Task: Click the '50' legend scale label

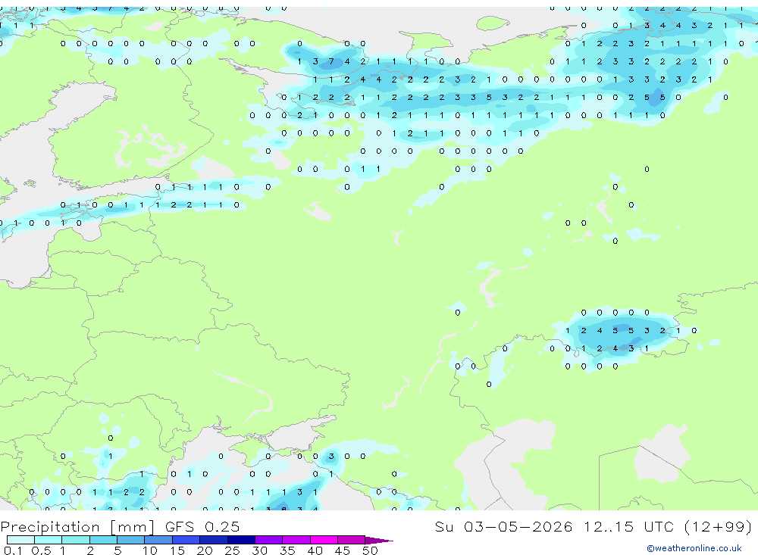Action: (370, 550)
